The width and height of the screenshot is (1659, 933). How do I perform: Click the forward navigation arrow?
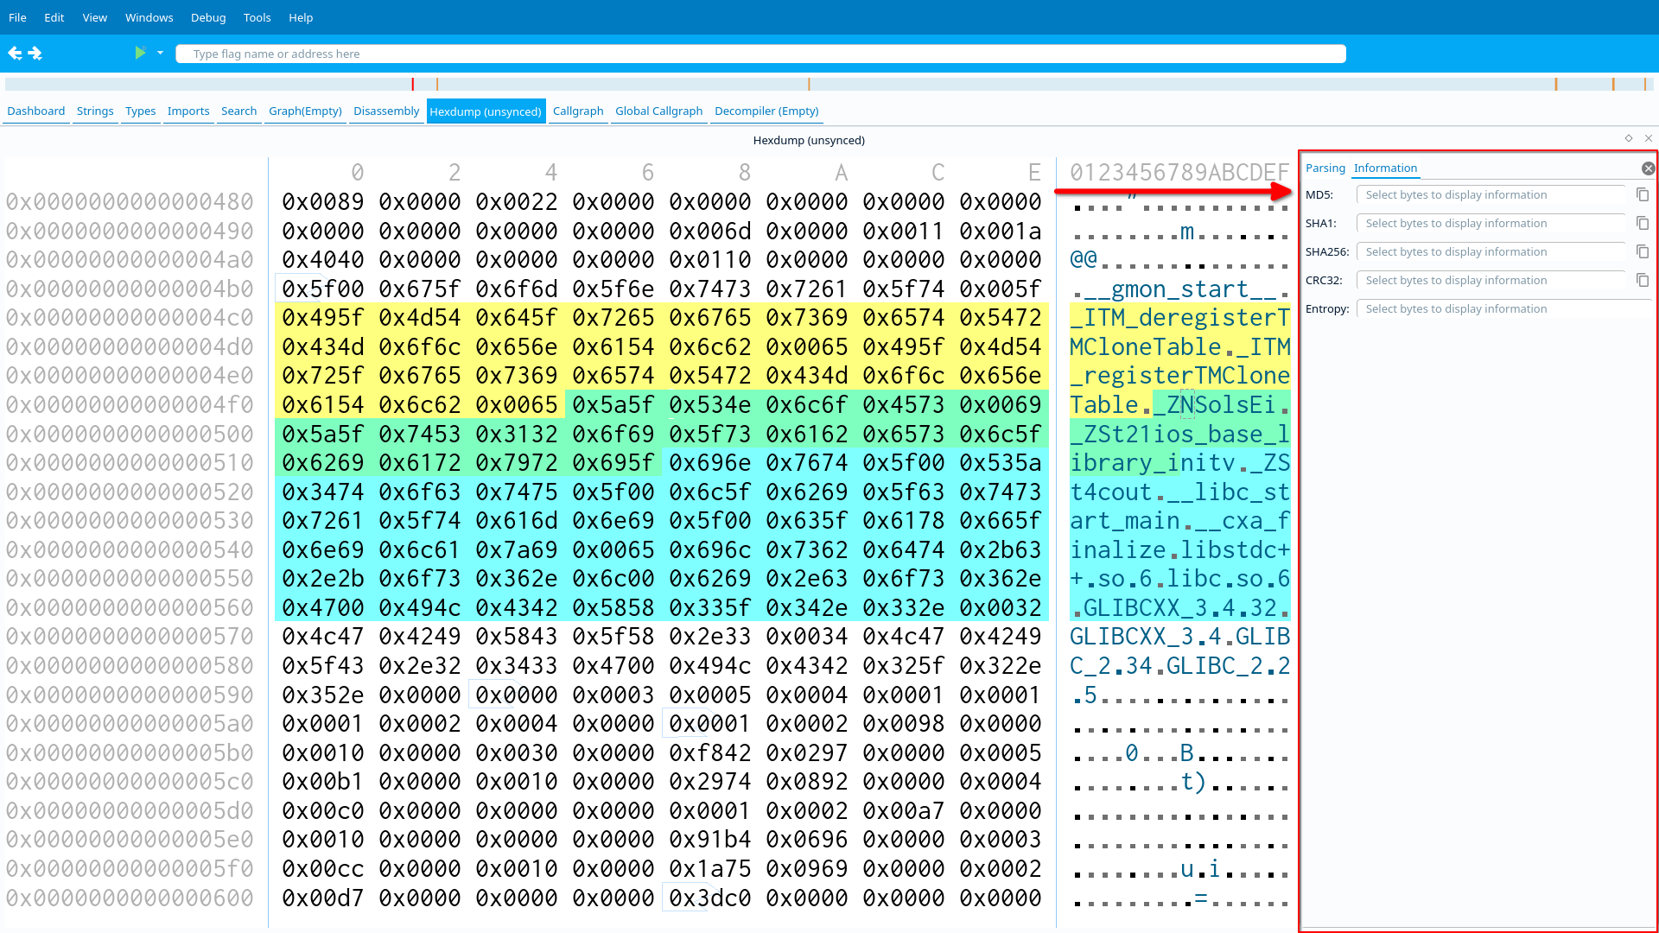(35, 54)
